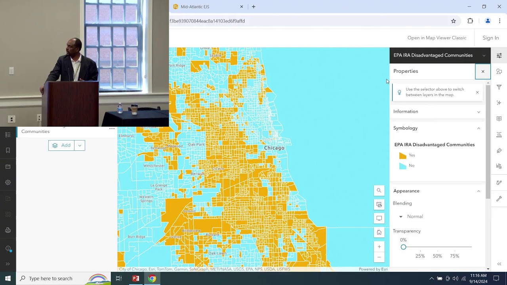Open the Windows notification center
Viewport: 507px width, 285px height.
tap(496, 279)
